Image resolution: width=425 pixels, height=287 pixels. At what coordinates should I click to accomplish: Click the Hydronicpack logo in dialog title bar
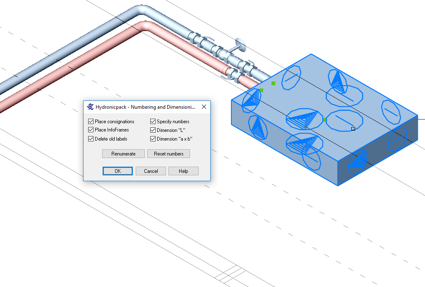(x=90, y=107)
